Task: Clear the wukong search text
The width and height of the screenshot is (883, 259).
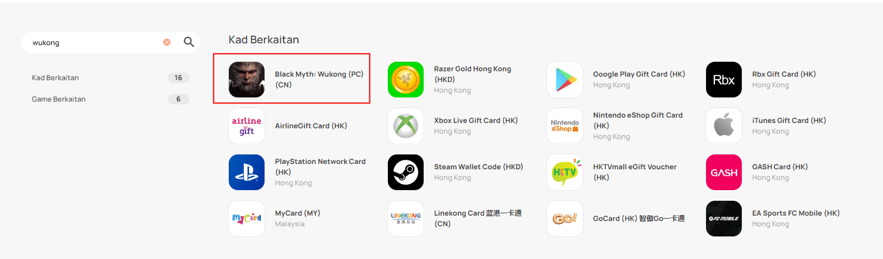Action: coord(167,42)
